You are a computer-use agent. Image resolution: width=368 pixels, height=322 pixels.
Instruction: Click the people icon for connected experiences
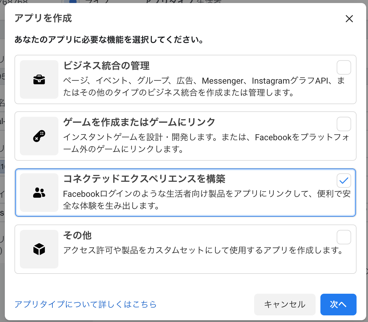tap(39, 193)
